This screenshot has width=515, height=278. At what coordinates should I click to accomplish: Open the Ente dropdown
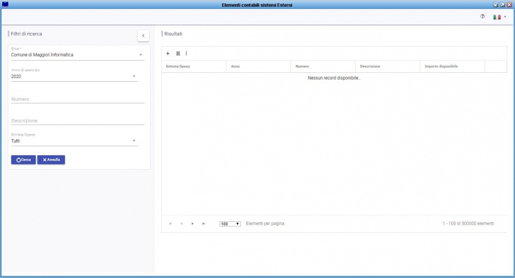[141, 55]
